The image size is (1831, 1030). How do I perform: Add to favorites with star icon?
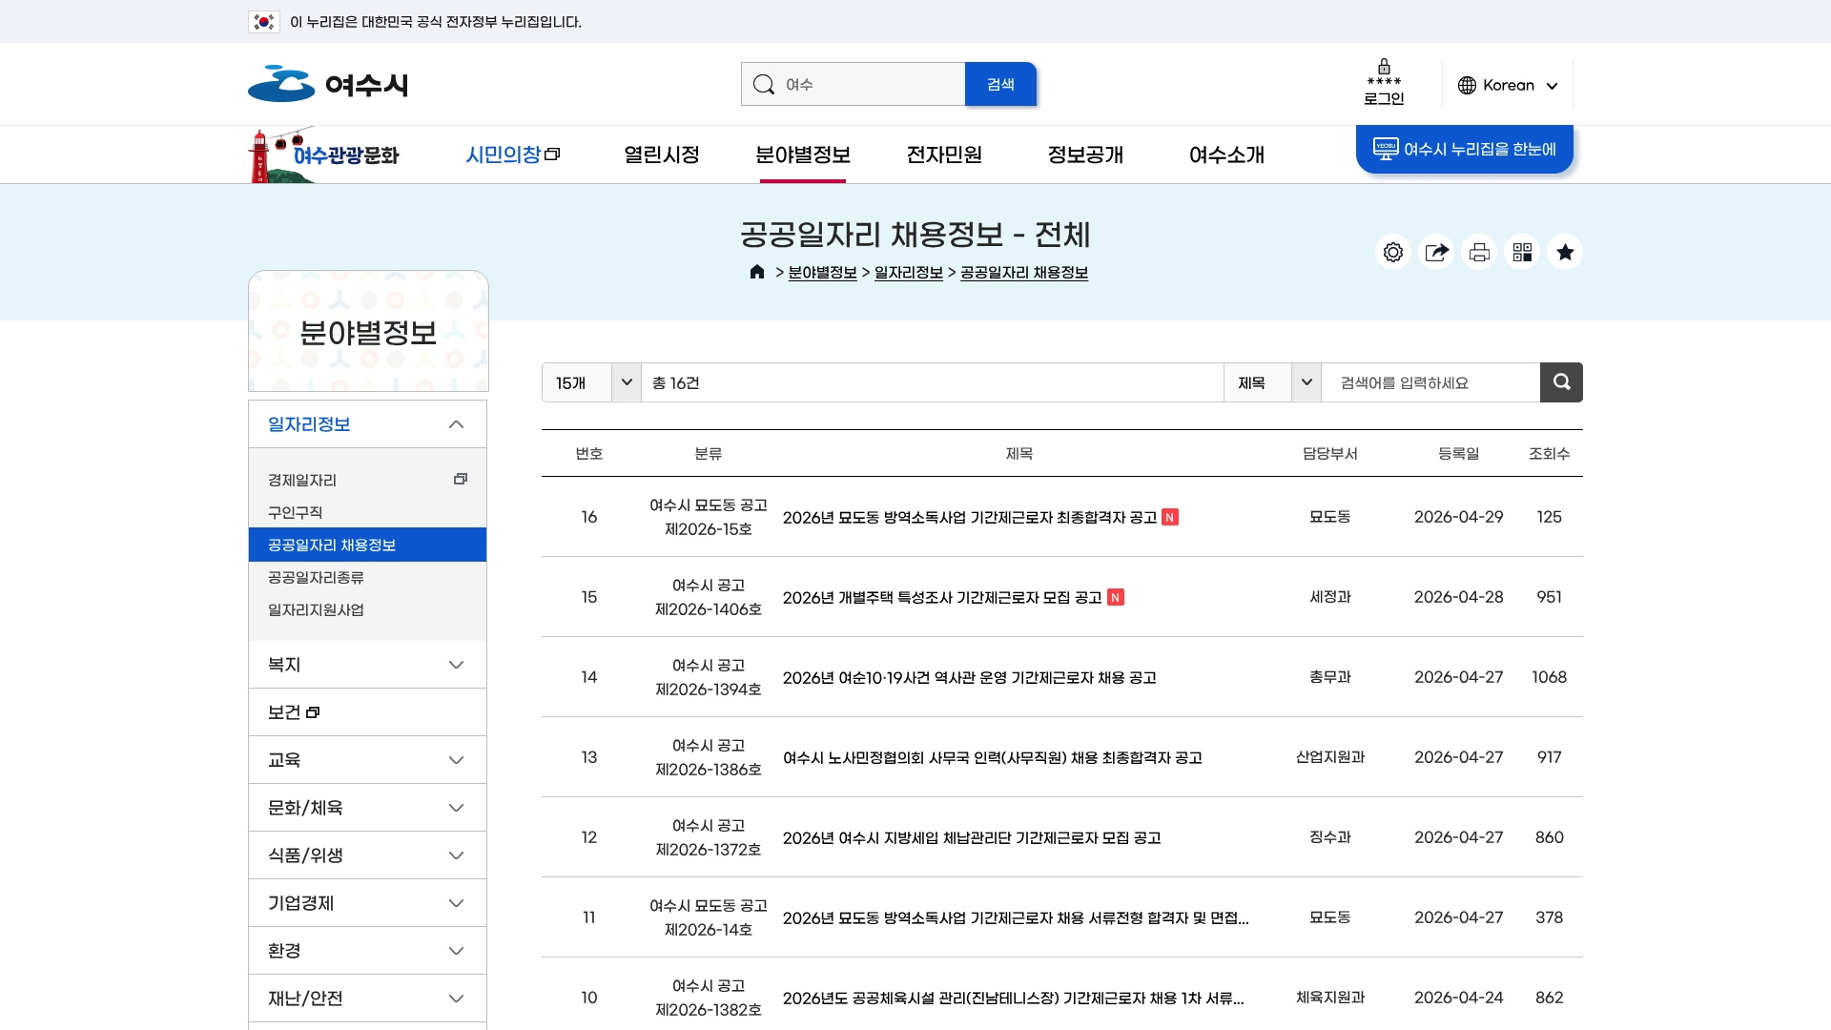click(1565, 252)
